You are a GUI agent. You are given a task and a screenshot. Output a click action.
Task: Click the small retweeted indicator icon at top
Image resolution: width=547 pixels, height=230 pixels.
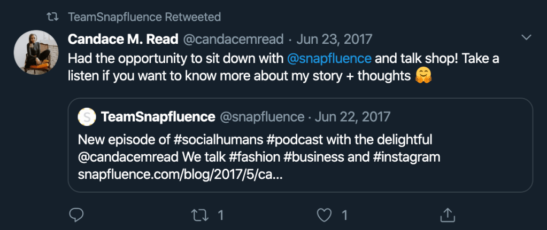tap(52, 17)
